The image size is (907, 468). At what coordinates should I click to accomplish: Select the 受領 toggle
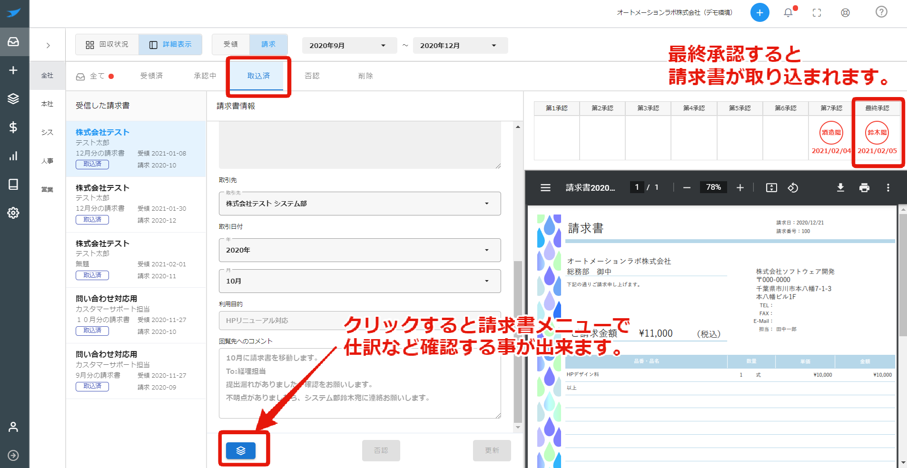coord(231,44)
